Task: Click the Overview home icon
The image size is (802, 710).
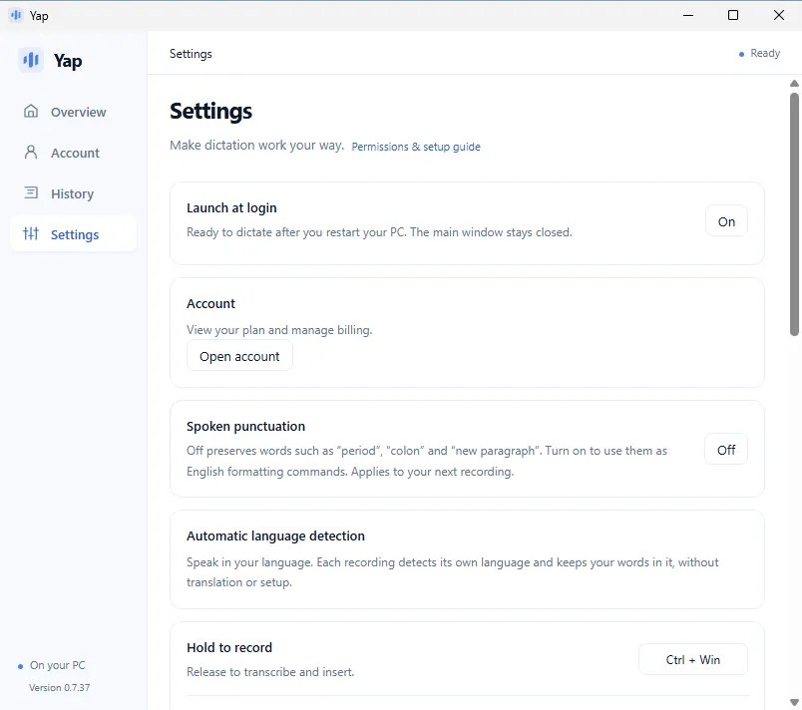Action: pos(31,111)
